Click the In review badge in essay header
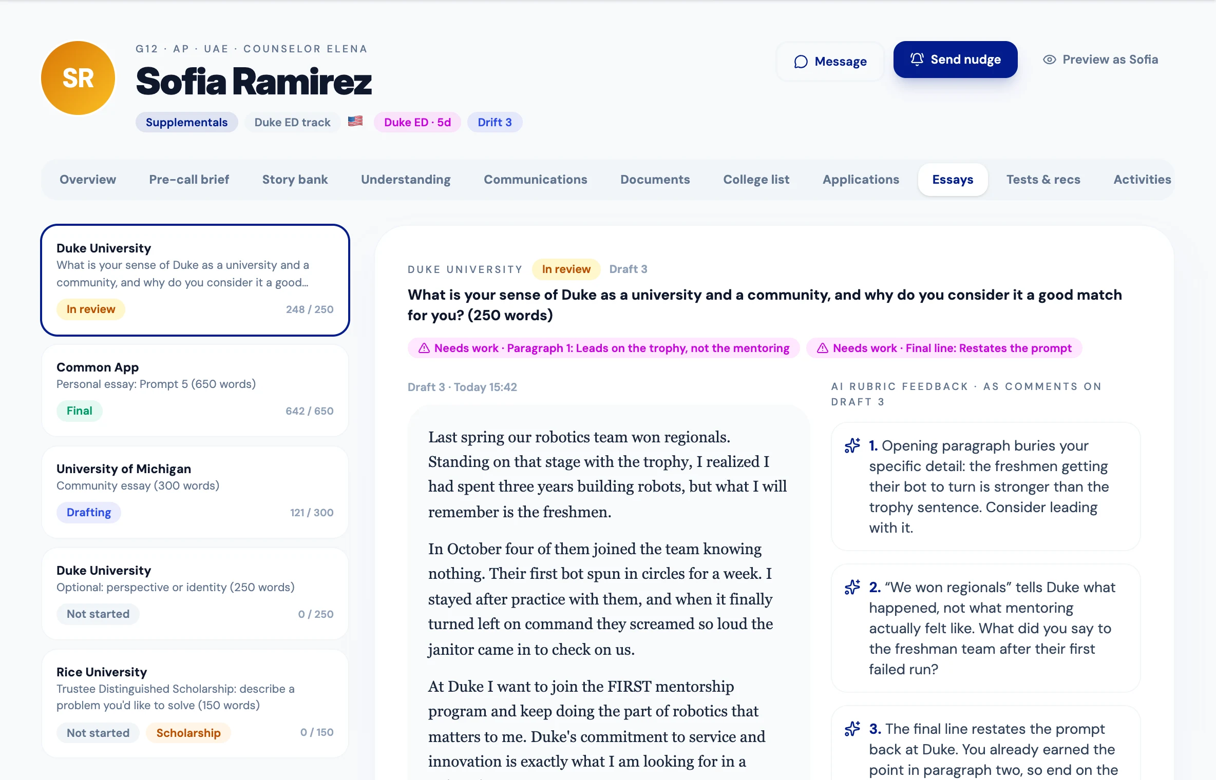 566,269
